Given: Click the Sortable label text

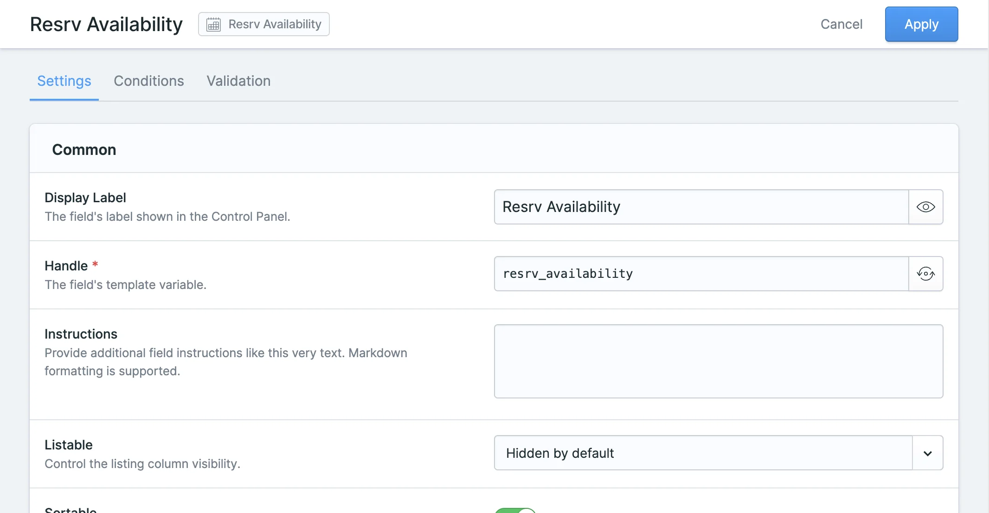Looking at the screenshot, I should pyautogui.click(x=71, y=509).
